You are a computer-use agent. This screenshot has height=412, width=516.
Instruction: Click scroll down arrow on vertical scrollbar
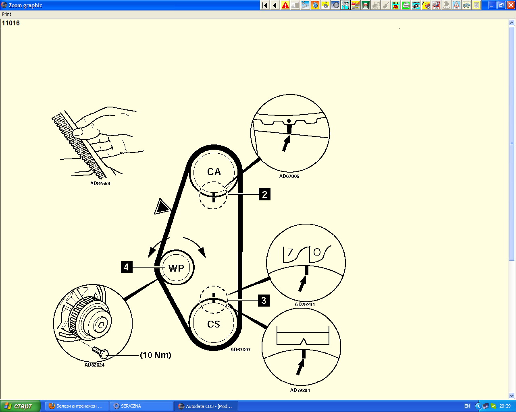512,396
